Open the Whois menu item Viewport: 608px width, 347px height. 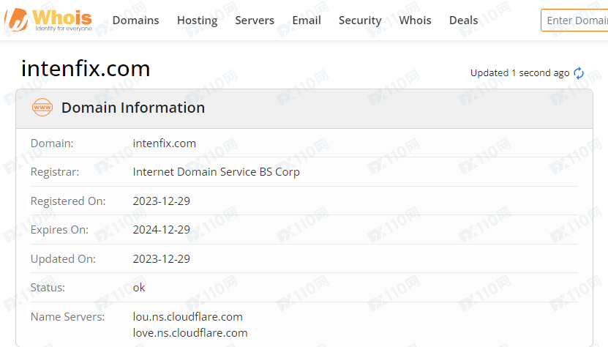coord(416,20)
